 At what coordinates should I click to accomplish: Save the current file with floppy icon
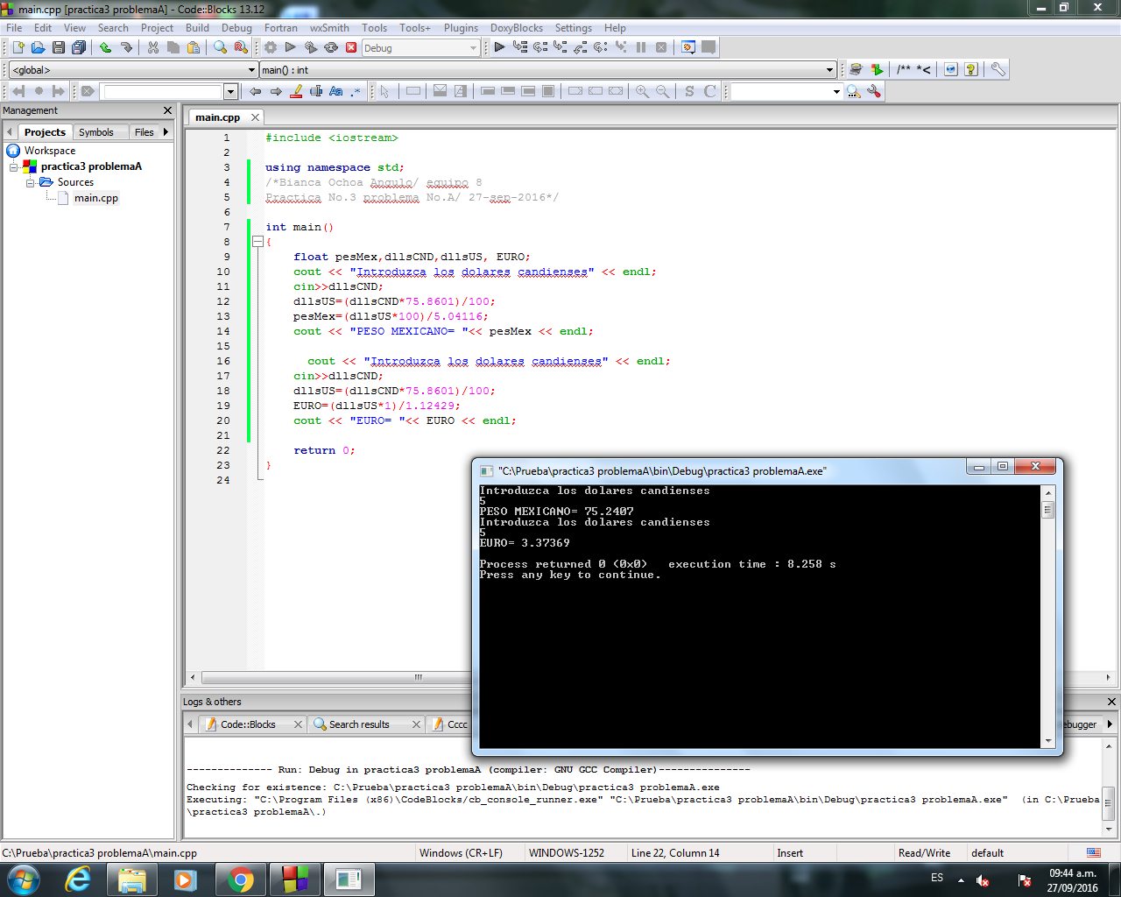[x=59, y=47]
